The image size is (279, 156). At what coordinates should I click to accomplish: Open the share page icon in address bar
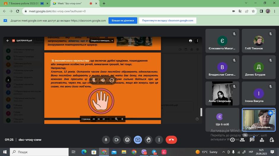coord(247,11)
